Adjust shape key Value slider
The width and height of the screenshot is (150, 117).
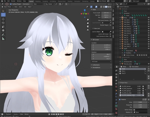pyautogui.click(x=140, y=102)
